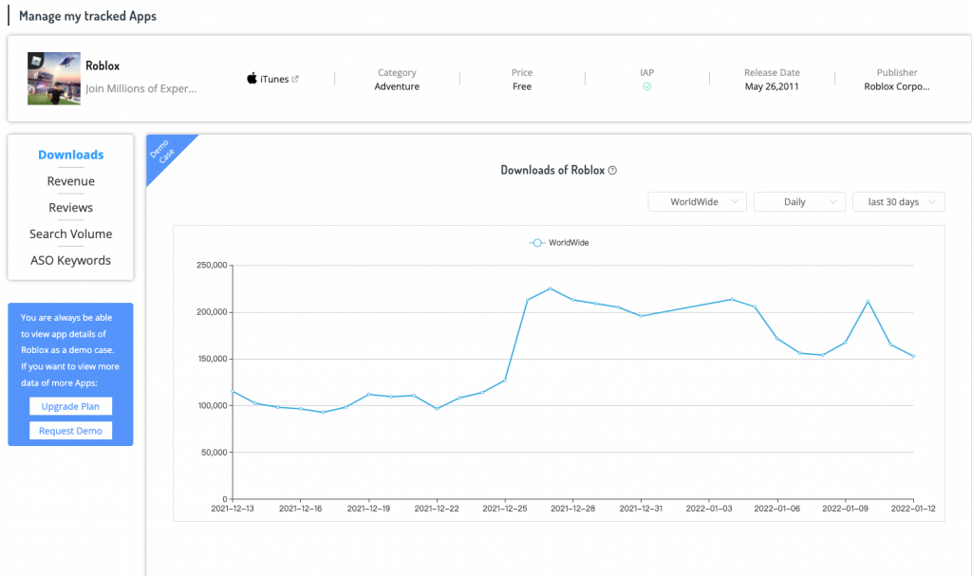The width and height of the screenshot is (972, 576).
Task: Open the Reviews section
Action: pyautogui.click(x=71, y=208)
